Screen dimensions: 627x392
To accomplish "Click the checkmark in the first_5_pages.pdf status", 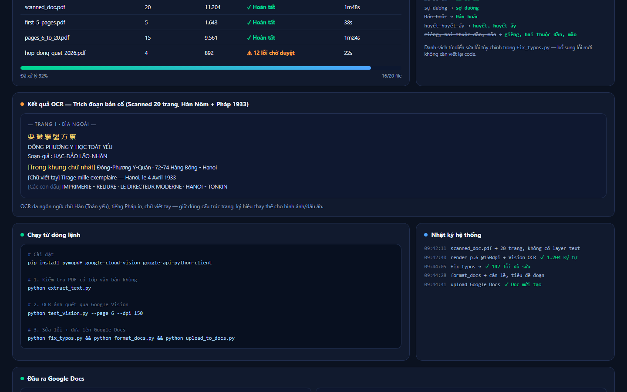I will (x=249, y=23).
